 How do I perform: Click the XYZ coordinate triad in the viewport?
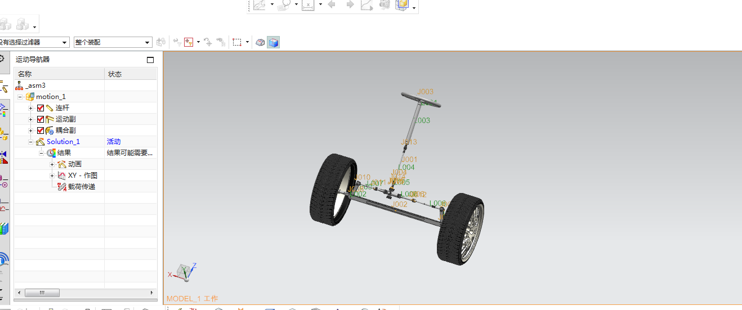click(183, 272)
